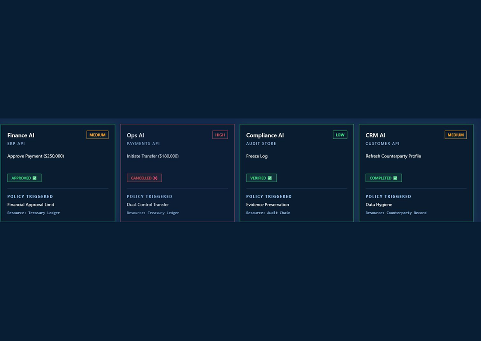
Task: Click 'Evidence Preservation' policy name
Action: coord(268,205)
